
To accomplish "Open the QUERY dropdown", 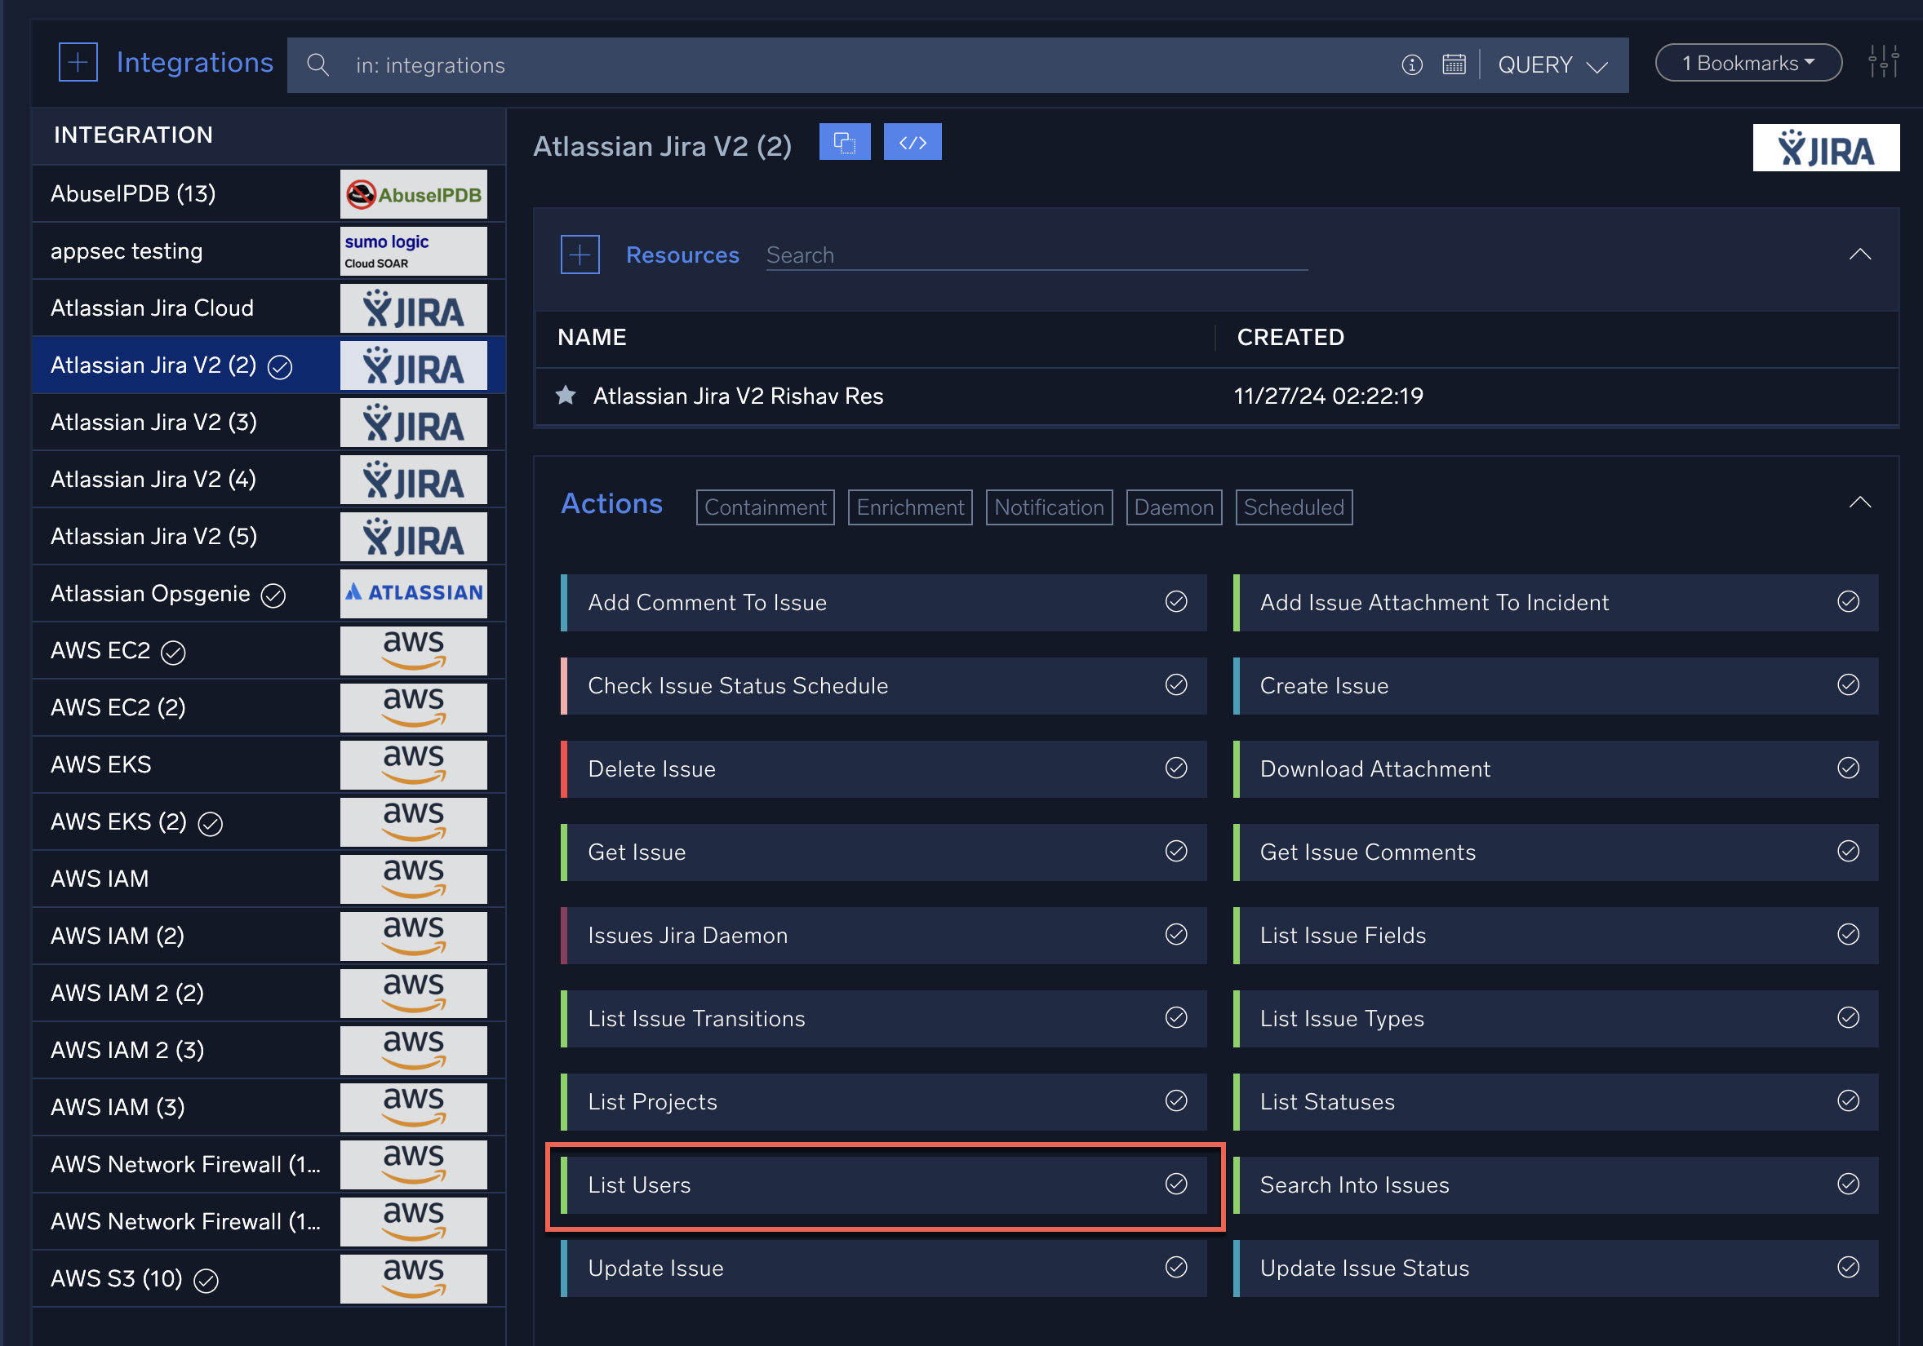I will (1552, 64).
